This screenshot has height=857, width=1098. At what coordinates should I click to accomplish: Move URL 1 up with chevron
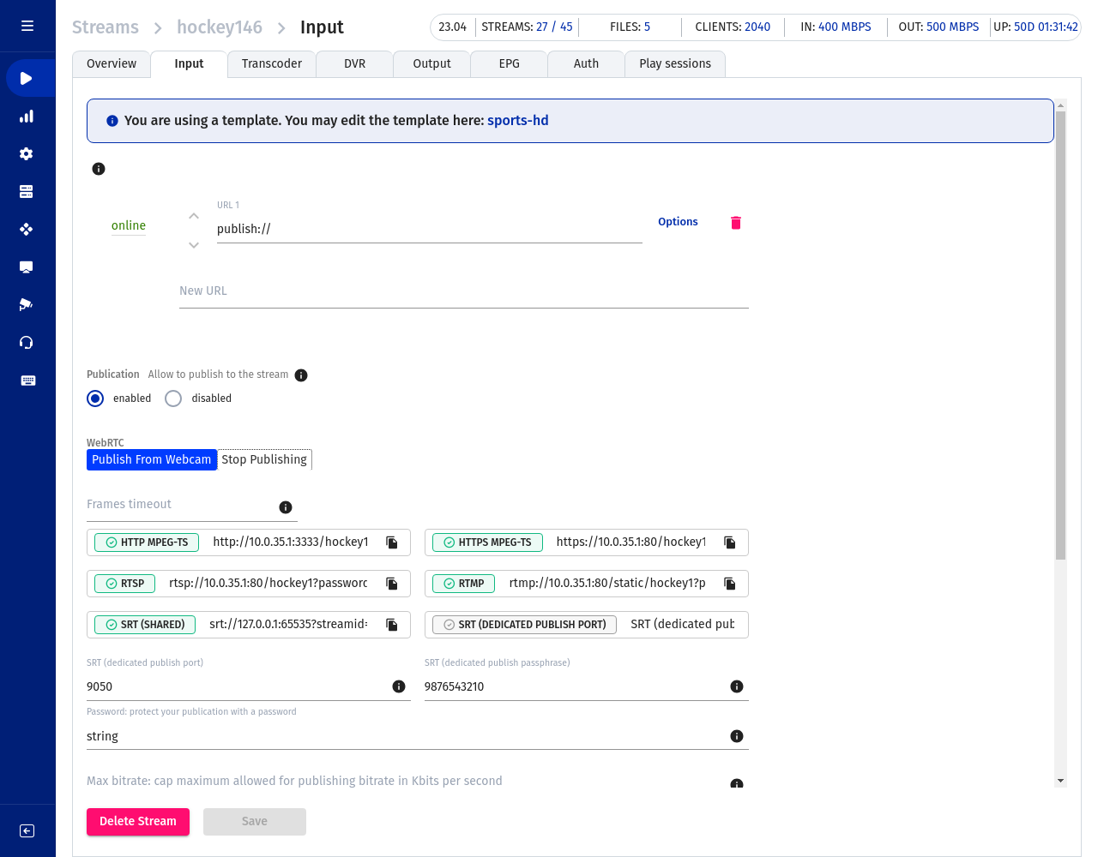[x=194, y=216]
